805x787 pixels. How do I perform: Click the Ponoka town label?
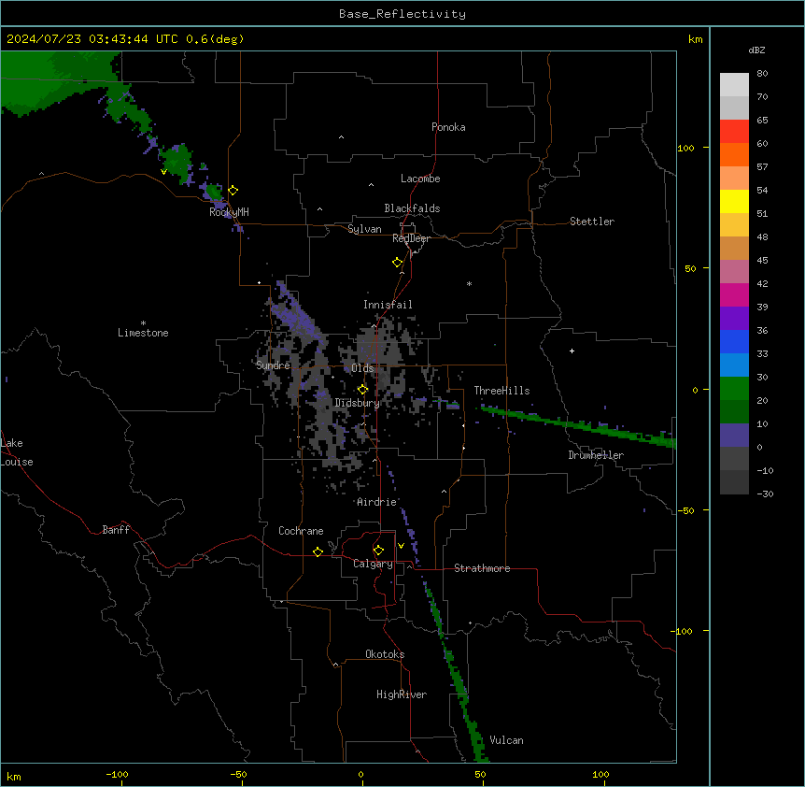[448, 127]
